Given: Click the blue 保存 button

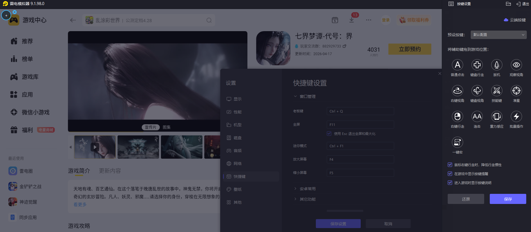Looking at the screenshot, I should [508, 199].
